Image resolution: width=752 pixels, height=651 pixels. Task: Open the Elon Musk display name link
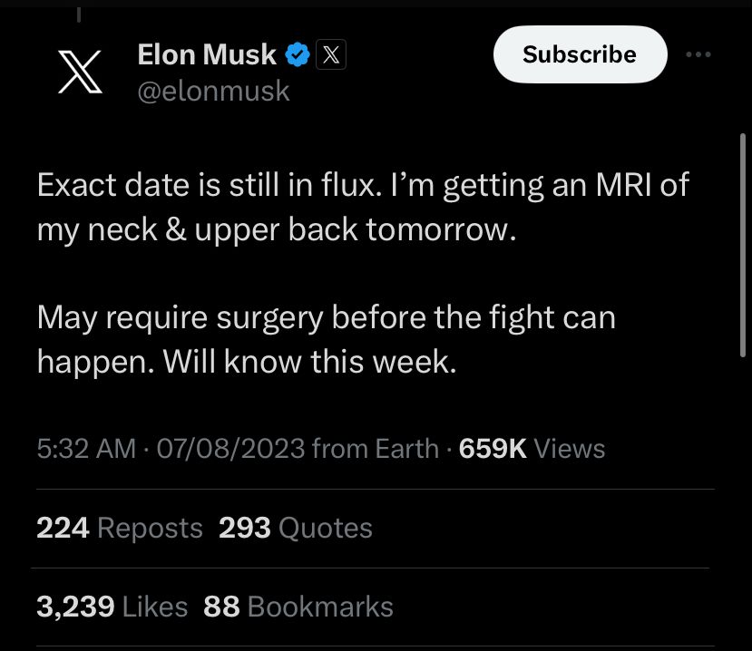click(x=207, y=55)
